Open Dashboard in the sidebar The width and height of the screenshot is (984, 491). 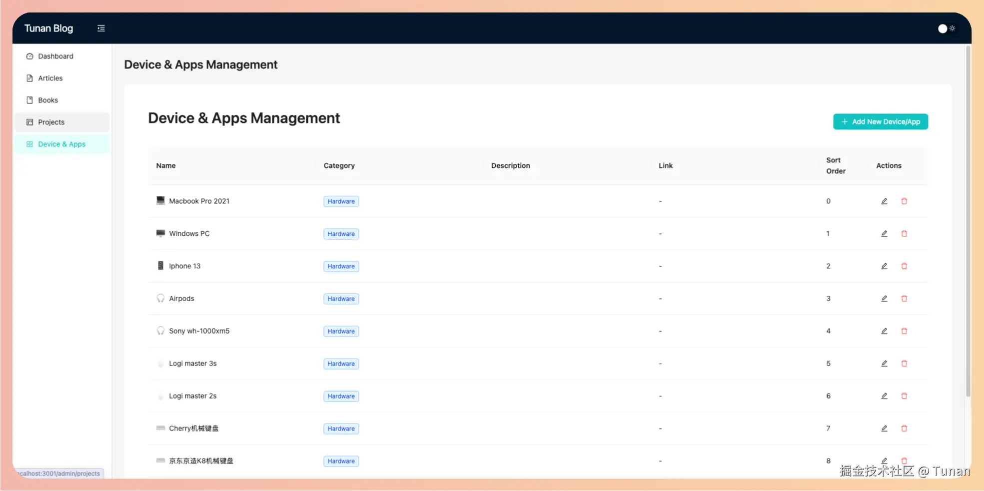tap(62, 56)
